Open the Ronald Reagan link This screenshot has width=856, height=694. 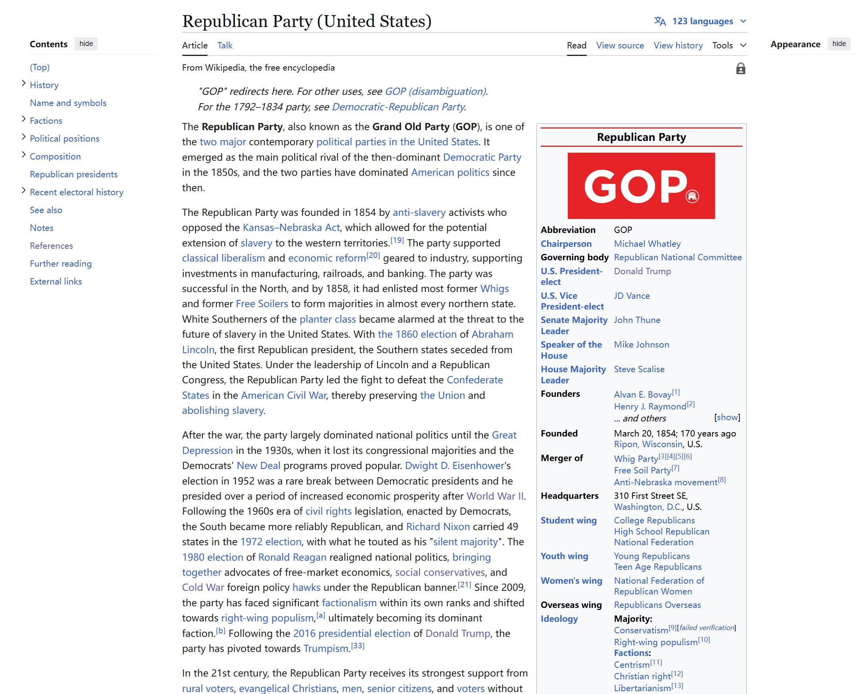pos(292,557)
